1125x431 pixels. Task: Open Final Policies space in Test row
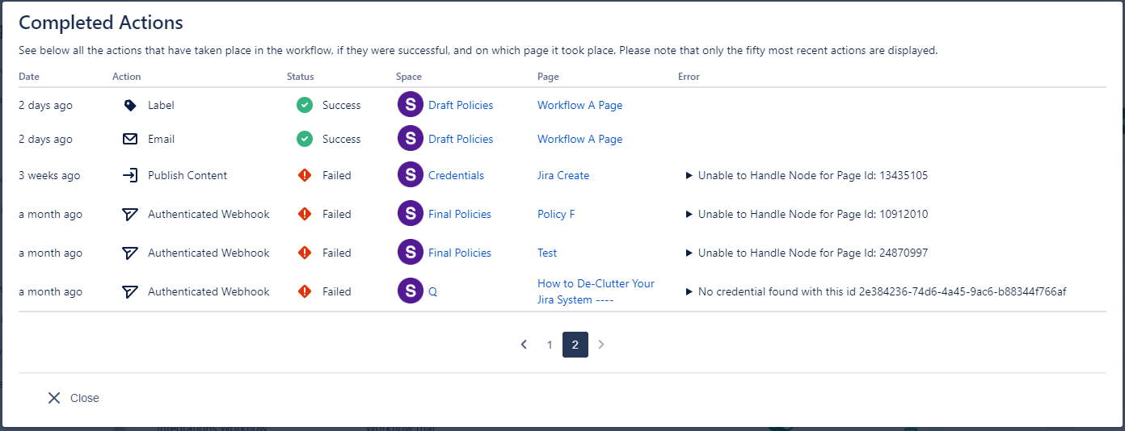click(460, 253)
